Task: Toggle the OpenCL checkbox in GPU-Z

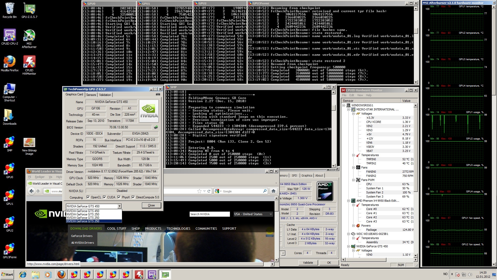Action: [88, 197]
